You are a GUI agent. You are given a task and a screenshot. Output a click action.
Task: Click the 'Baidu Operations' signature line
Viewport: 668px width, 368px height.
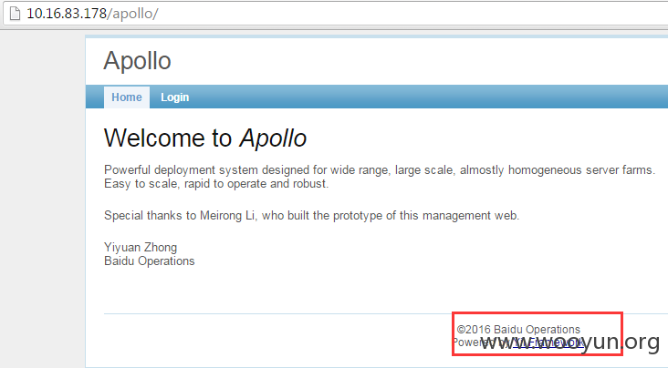149,261
